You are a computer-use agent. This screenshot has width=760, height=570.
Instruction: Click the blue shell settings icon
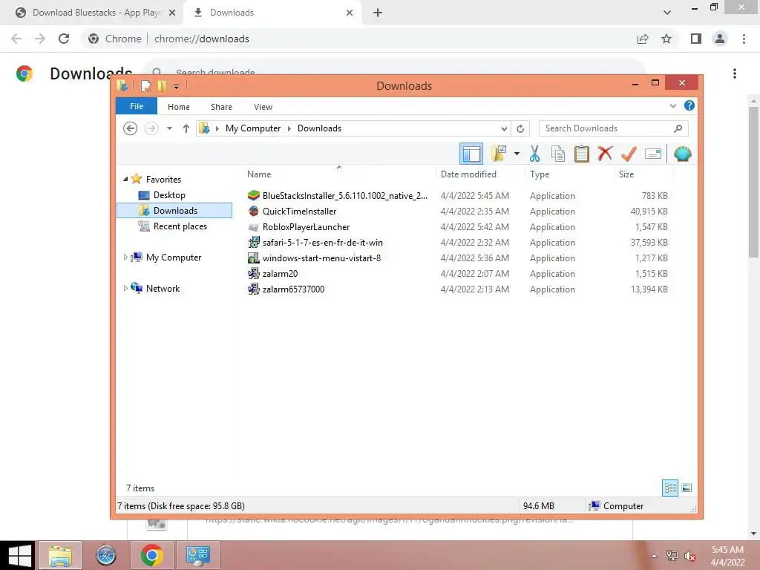683,154
